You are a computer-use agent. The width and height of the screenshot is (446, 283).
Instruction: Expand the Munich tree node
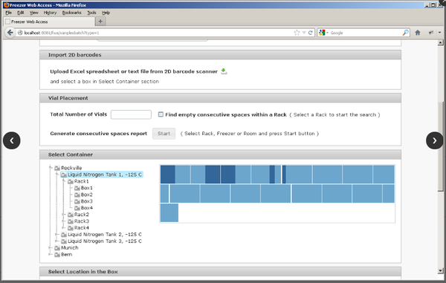[x=51, y=248]
